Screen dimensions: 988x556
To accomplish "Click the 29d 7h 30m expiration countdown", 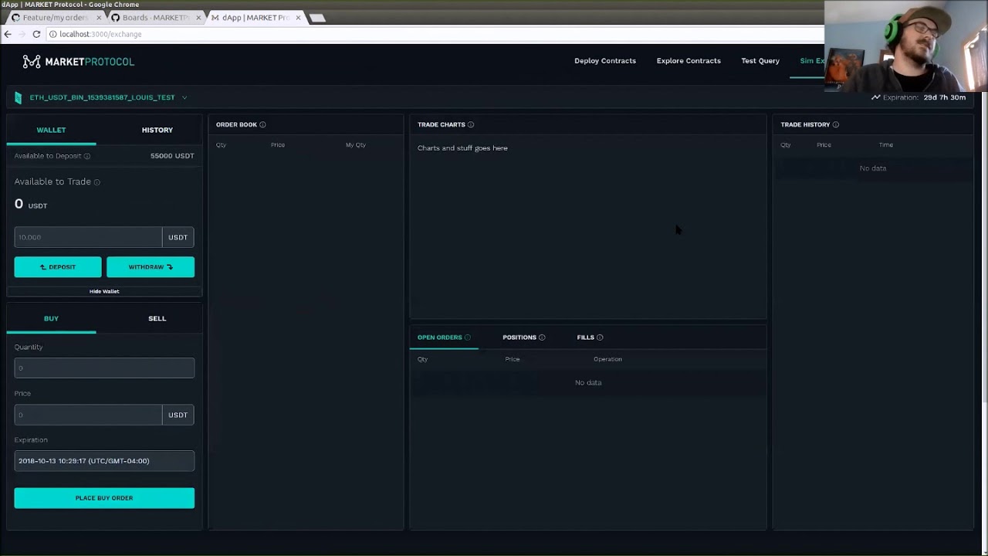I will tap(945, 97).
